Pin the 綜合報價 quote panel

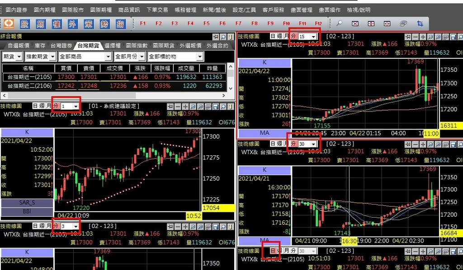point(216,37)
